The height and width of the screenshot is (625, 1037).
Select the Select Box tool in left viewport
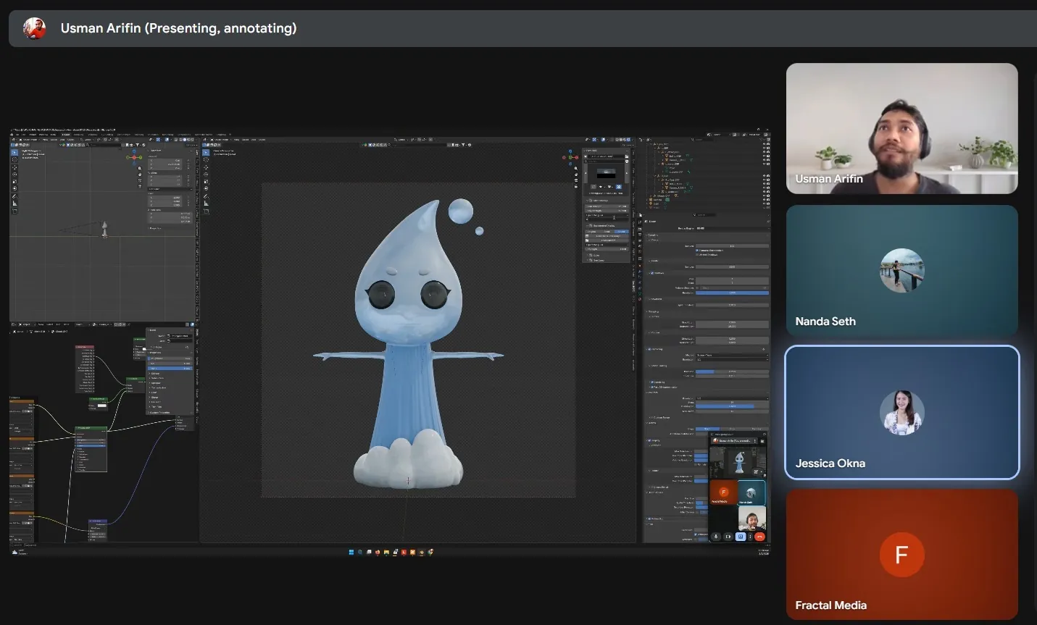pos(14,153)
